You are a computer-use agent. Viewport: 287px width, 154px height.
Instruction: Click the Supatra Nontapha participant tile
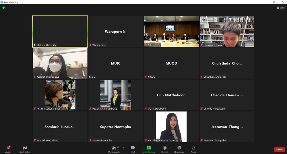tap(116, 127)
